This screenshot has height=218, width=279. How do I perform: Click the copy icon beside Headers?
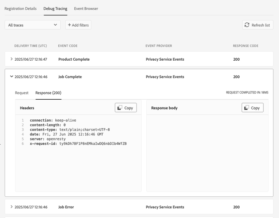click(120, 108)
